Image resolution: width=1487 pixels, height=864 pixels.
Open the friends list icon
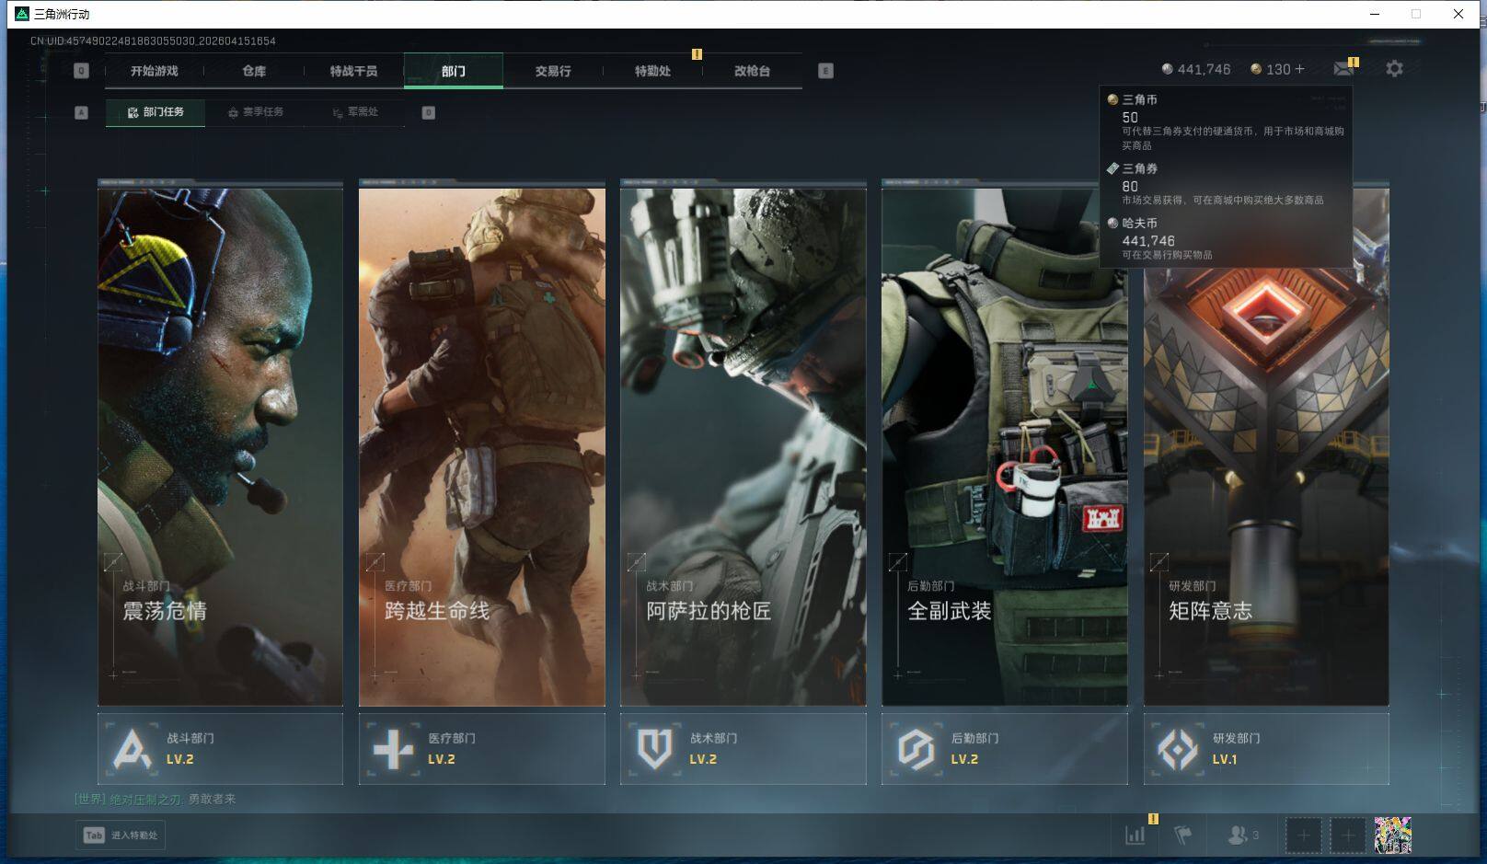(x=1238, y=835)
